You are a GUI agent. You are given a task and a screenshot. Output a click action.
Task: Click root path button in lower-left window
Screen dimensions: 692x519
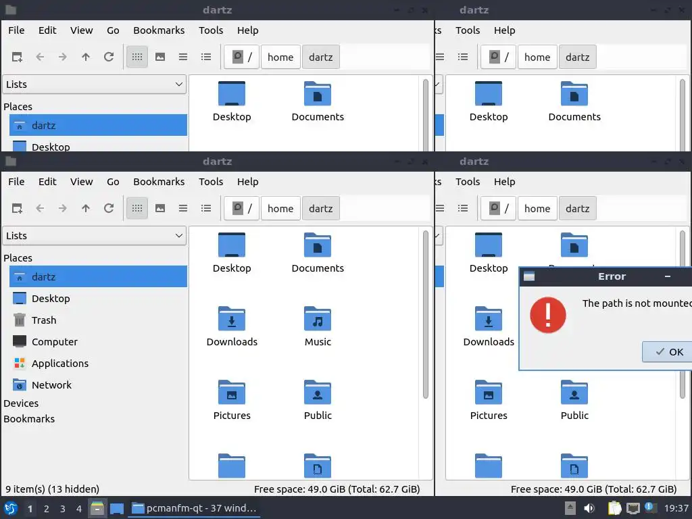[x=241, y=208]
